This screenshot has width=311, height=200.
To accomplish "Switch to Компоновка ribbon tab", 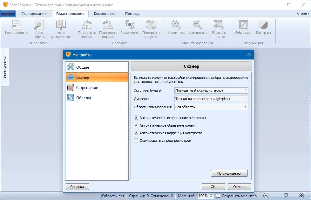I will (x=105, y=14).
